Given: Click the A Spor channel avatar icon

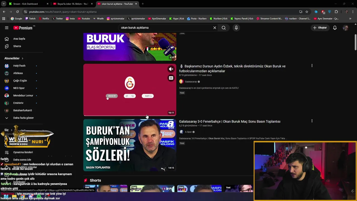Looking at the screenshot, I should click(x=181, y=132).
